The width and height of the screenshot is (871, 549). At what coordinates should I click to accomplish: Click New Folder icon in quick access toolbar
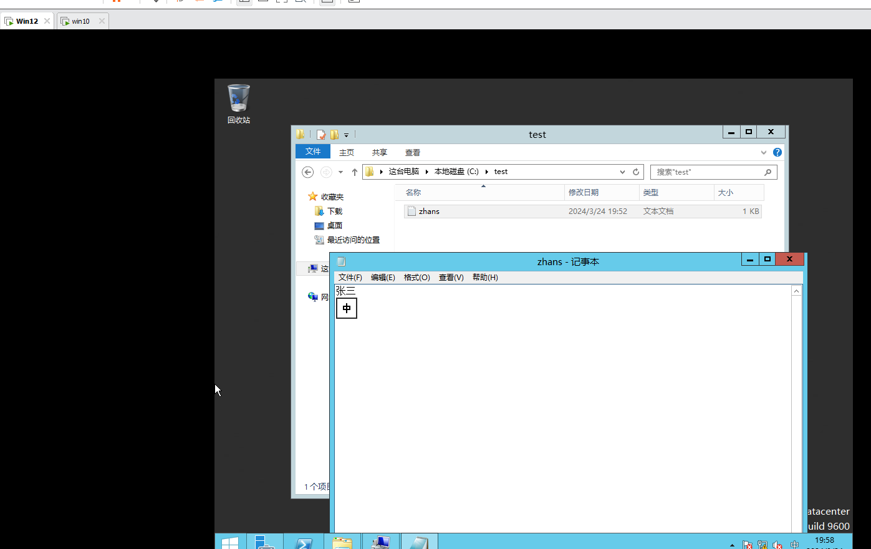coord(335,135)
